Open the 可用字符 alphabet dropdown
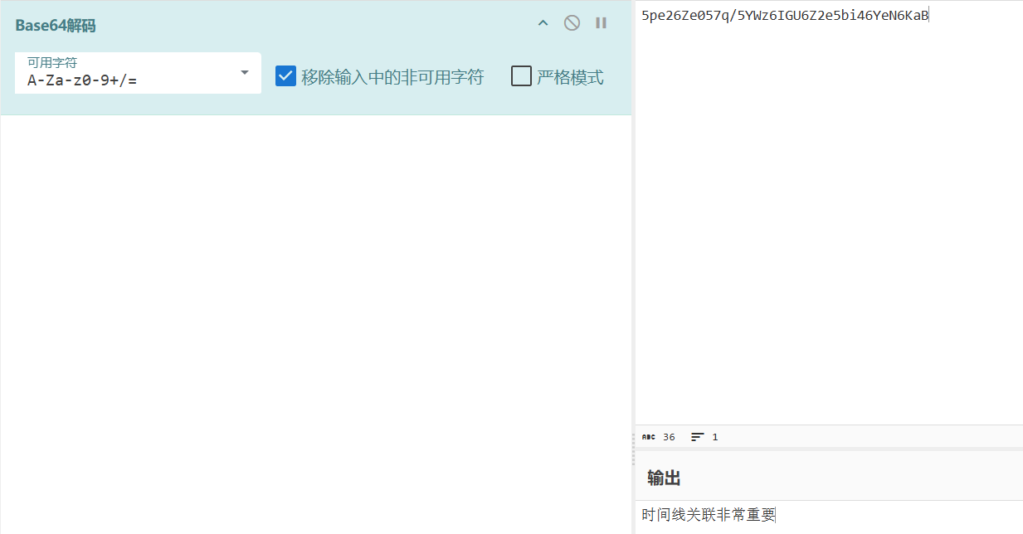The width and height of the screenshot is (1023, 534). pyautogui.click(x=138, y=73)
